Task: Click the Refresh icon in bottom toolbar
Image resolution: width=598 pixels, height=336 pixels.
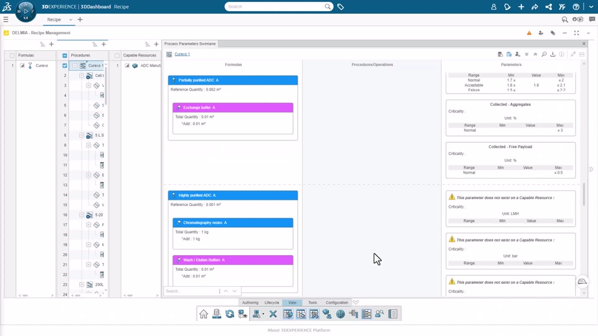Action: (x=230, y=314)
